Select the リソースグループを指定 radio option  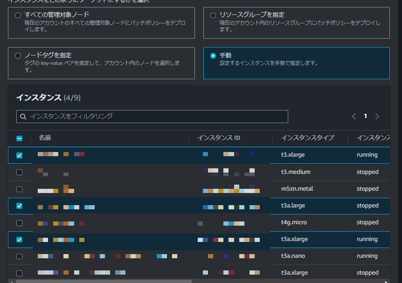tap(213, 14)
